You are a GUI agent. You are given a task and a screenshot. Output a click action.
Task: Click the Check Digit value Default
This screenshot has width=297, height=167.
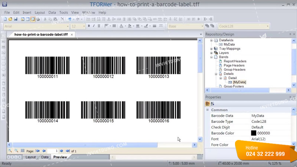pyautogui.click(x=257, y=127)
